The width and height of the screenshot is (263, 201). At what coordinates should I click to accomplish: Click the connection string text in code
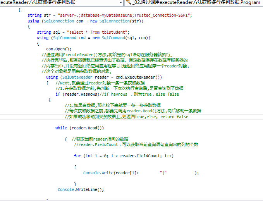click(124, 15)
